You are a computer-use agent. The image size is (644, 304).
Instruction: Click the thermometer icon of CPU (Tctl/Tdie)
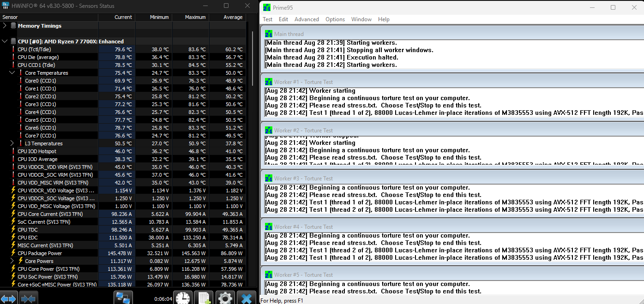click(x=13, y=49)
